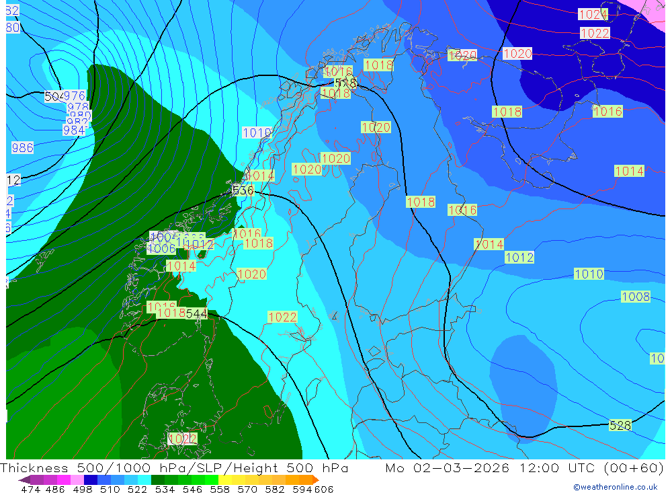Pick the dark purple 474 legend swatch

coord(36,480)
